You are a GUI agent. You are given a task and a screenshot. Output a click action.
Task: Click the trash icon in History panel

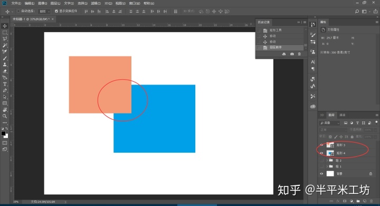click(299, 54)
